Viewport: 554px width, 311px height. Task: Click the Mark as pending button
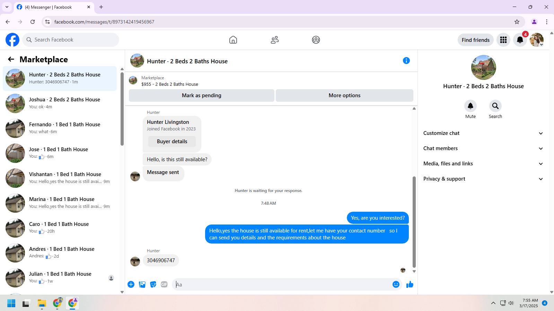coord(202,95)
